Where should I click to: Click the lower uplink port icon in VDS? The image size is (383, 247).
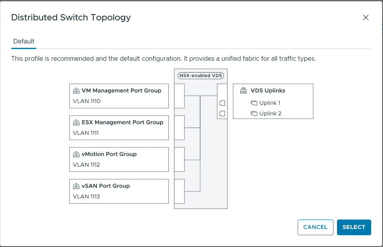(x=222, y=114)
